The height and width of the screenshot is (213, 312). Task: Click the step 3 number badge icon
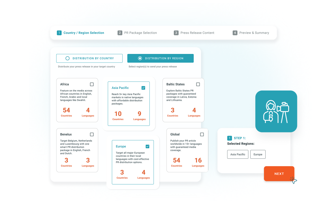[x=176, y=33]
